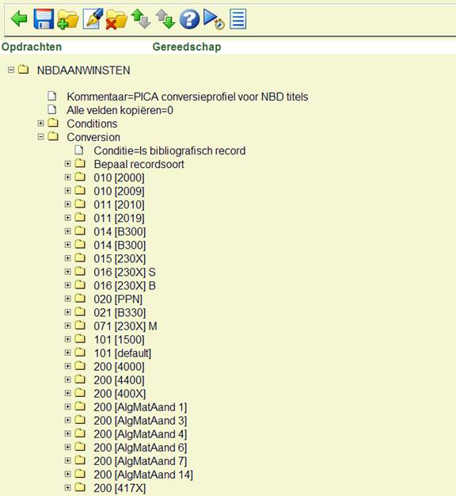Select the Opdrachten heading

coord(32,47)
